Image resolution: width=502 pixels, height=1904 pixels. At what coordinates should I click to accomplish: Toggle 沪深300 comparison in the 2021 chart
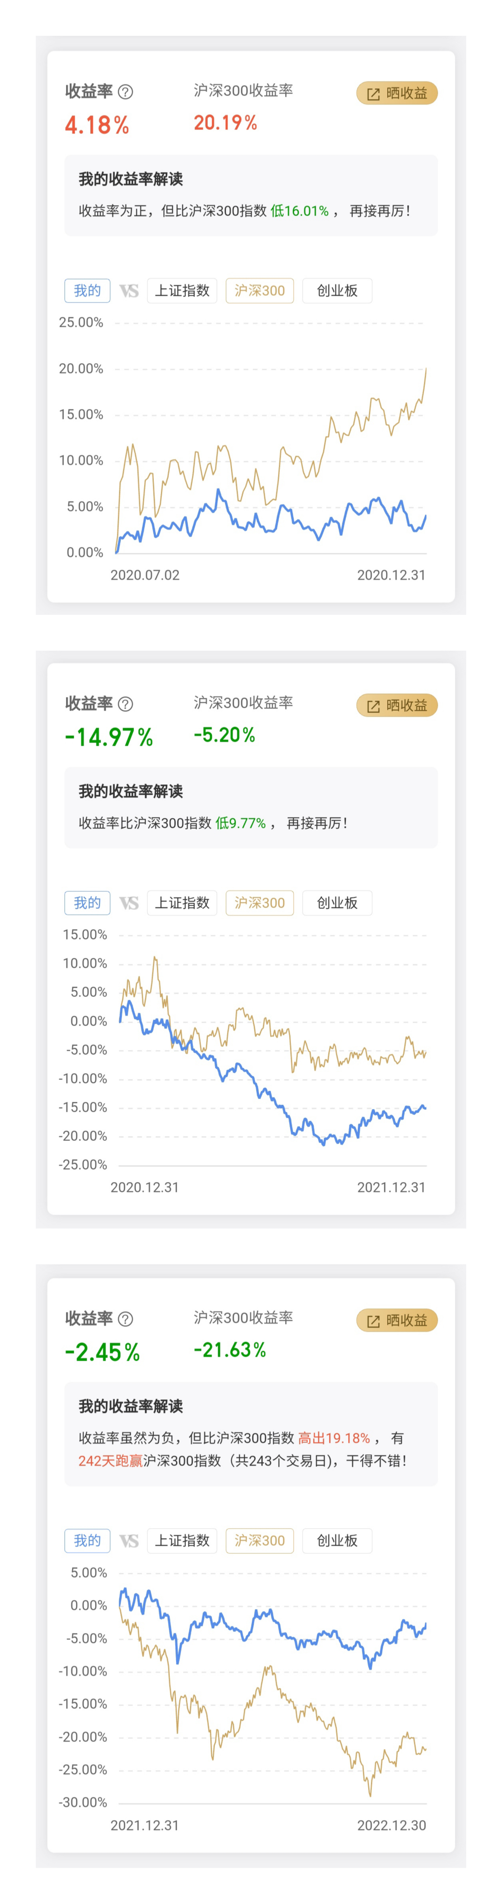259,903
